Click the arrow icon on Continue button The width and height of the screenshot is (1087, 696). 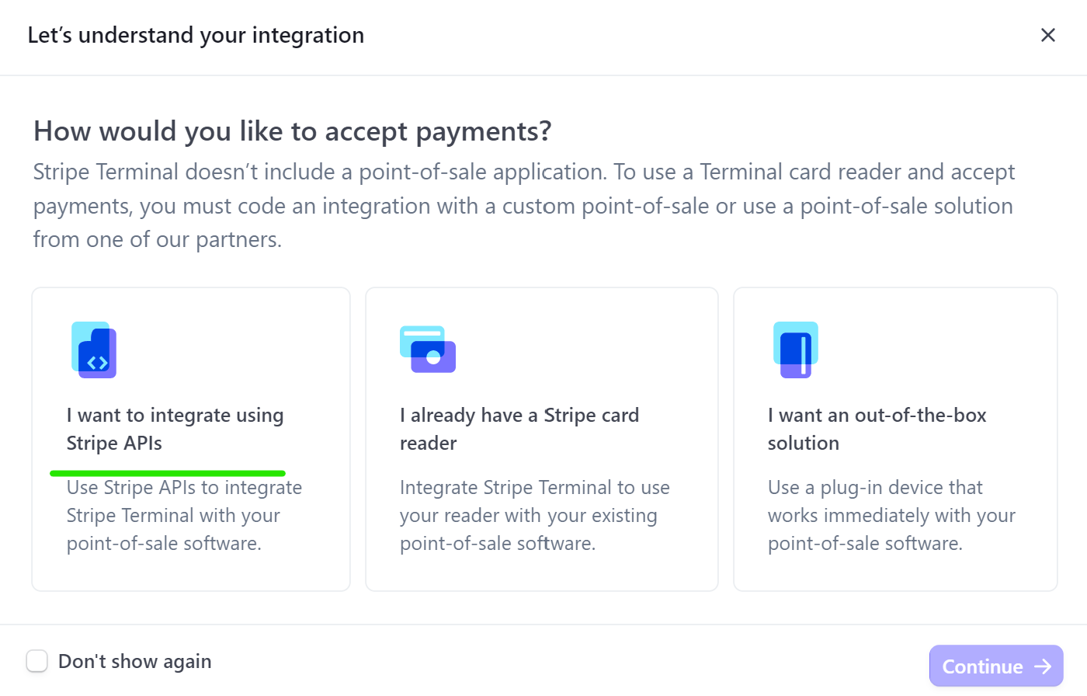pyautogui.click(x=1043, y=666)
